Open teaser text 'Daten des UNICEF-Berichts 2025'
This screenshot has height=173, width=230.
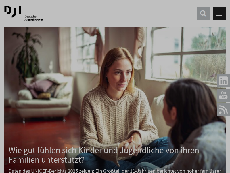click(x=115, y=171)
